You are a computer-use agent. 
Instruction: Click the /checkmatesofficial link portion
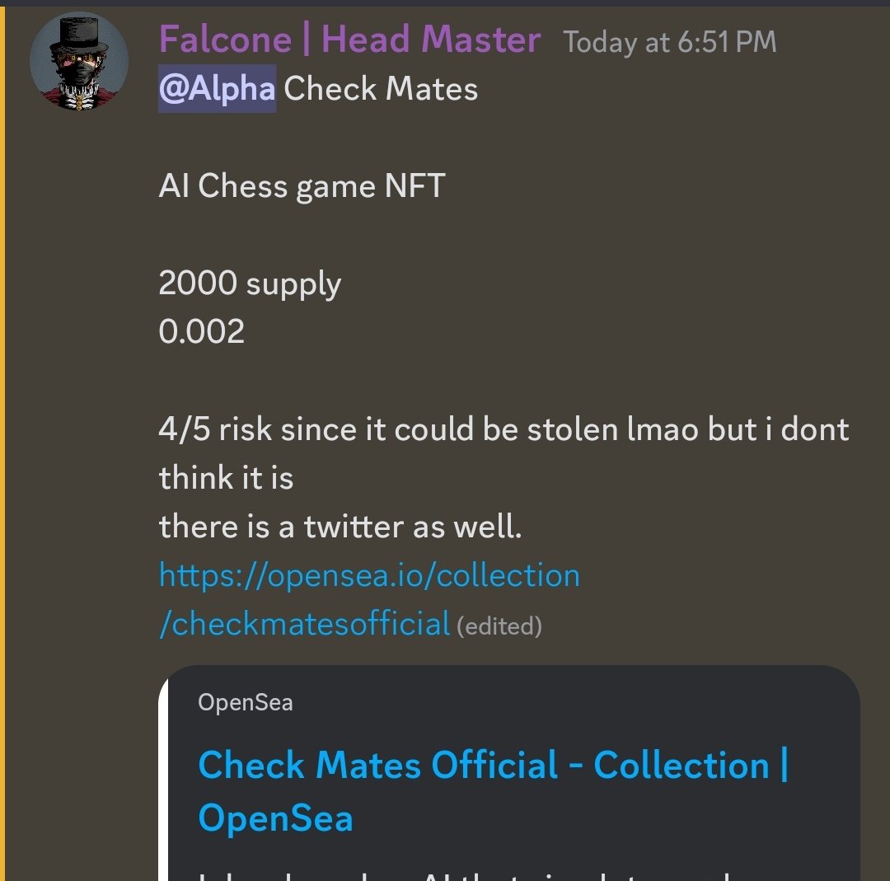(x=305, y=624)
